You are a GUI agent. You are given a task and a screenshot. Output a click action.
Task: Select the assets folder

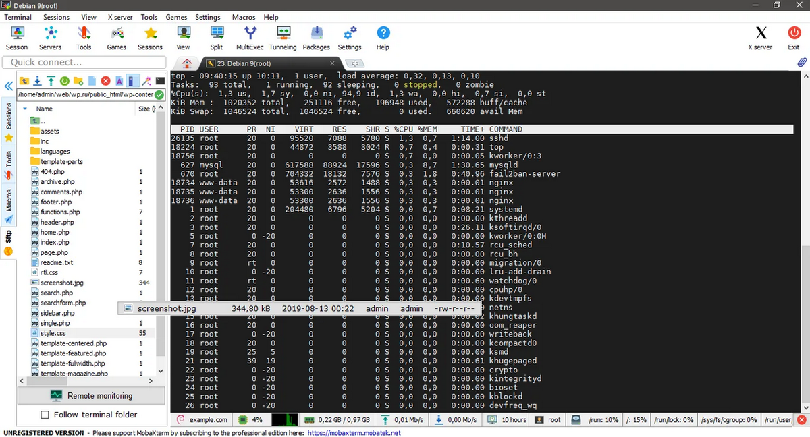pos(49,132)
